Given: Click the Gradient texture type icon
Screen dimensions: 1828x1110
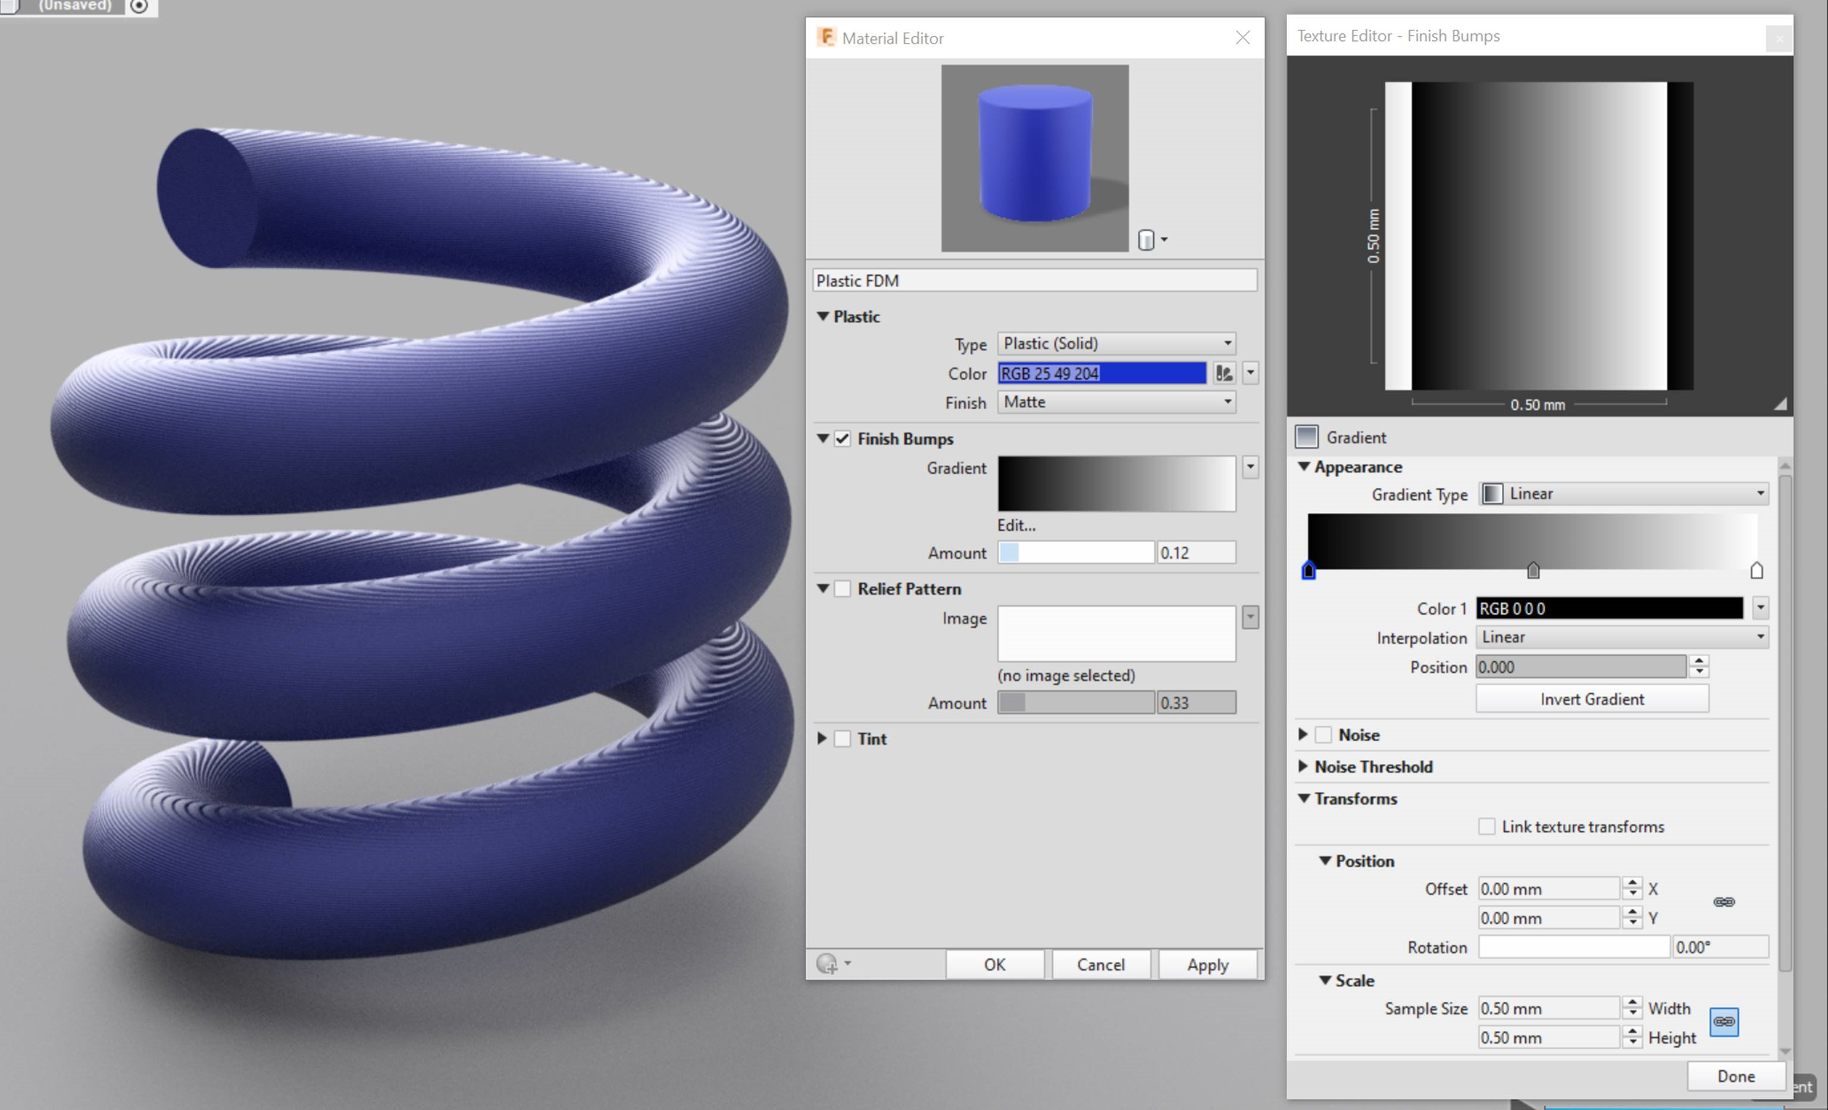Looking at the screenshot, I should coord(1307,437).
